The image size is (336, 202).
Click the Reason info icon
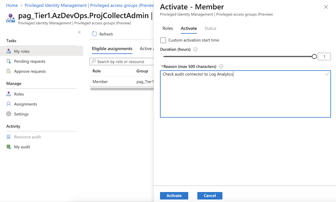point(221,67)
